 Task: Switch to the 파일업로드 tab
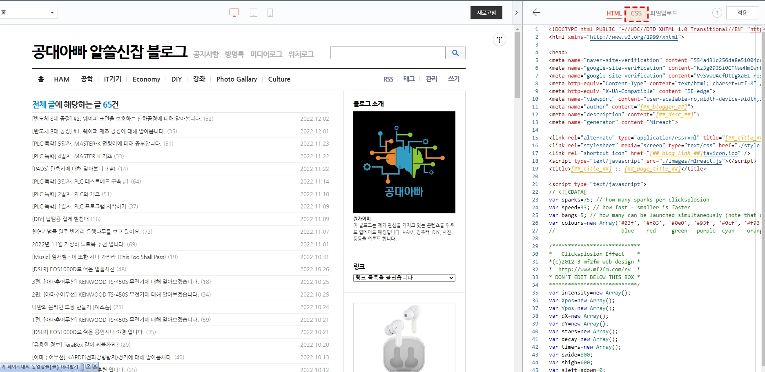click(x=664, y=13)
